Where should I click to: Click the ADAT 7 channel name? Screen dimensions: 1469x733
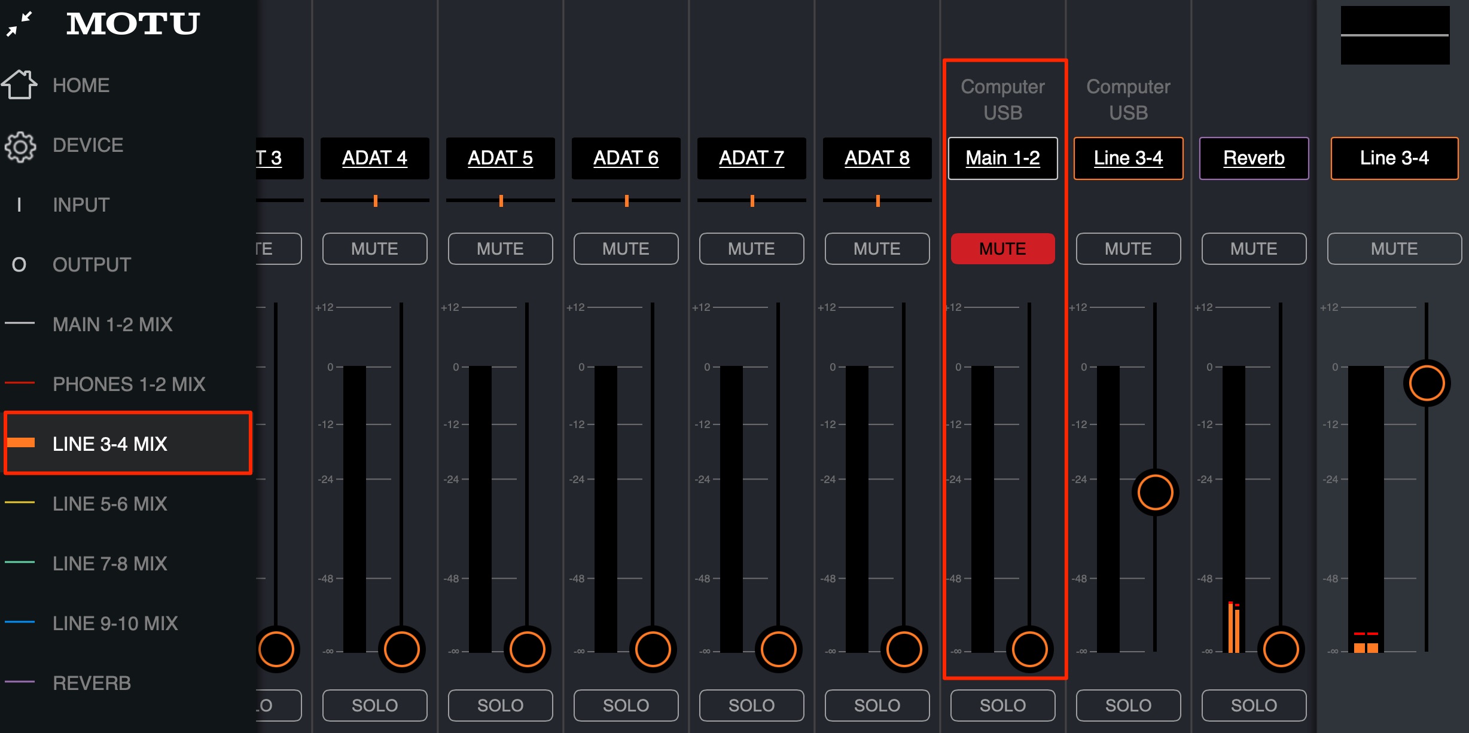[751, 158]
